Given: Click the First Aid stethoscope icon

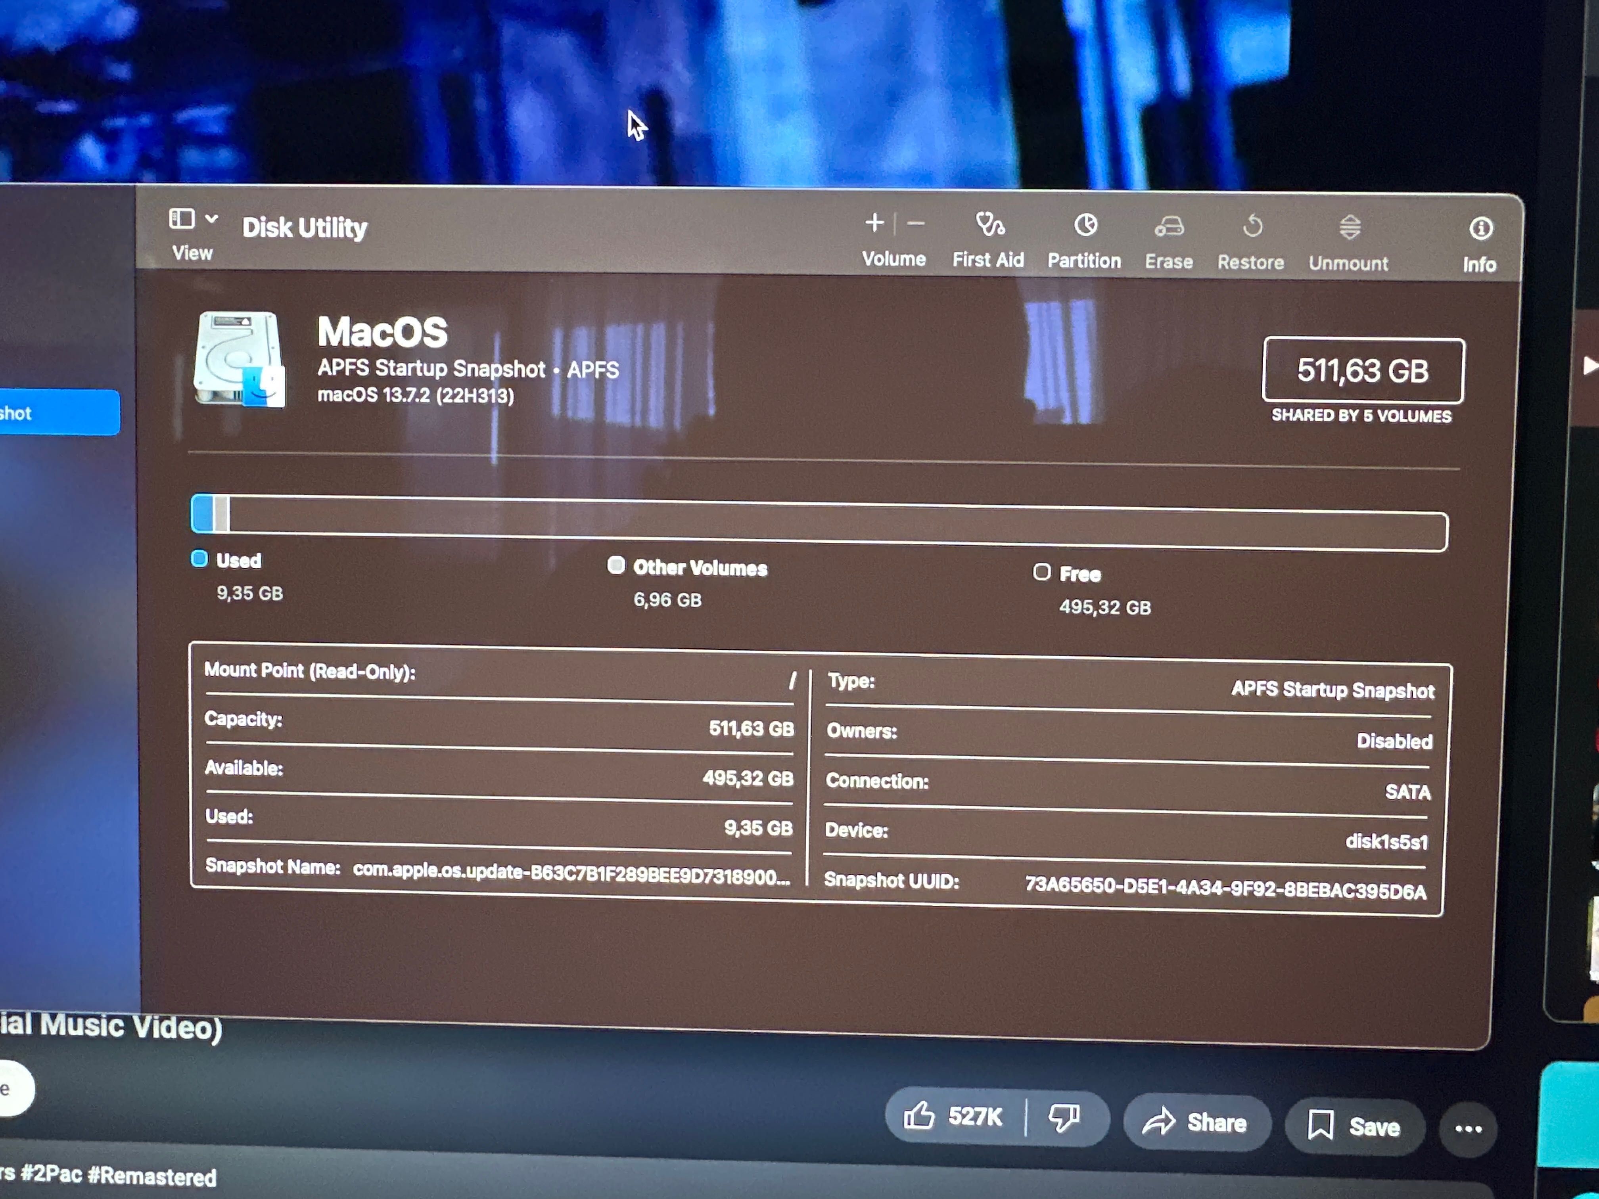Looking at the screenshot, I should [989, 225].
